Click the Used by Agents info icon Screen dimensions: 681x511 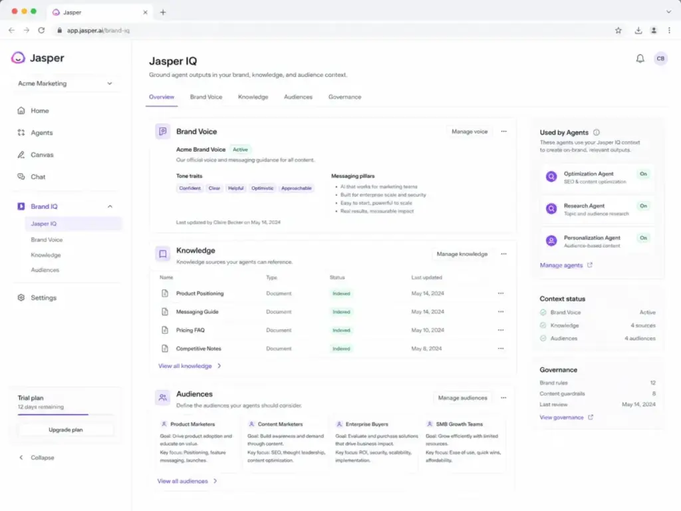[597, 132]
